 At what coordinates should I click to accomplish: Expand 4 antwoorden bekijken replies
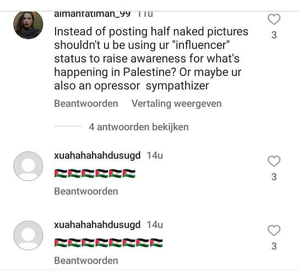[139, 127]
